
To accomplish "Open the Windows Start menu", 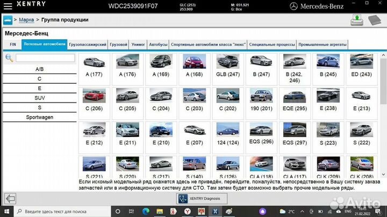I will coord(6,212).
